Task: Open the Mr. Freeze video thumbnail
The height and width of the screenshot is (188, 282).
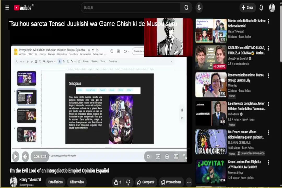Action: pos(211,142)
